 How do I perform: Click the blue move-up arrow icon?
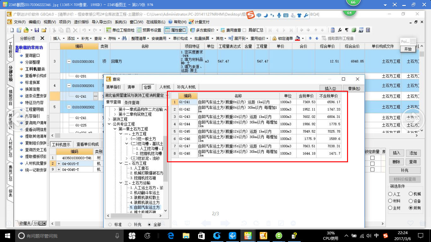(310, 38)
